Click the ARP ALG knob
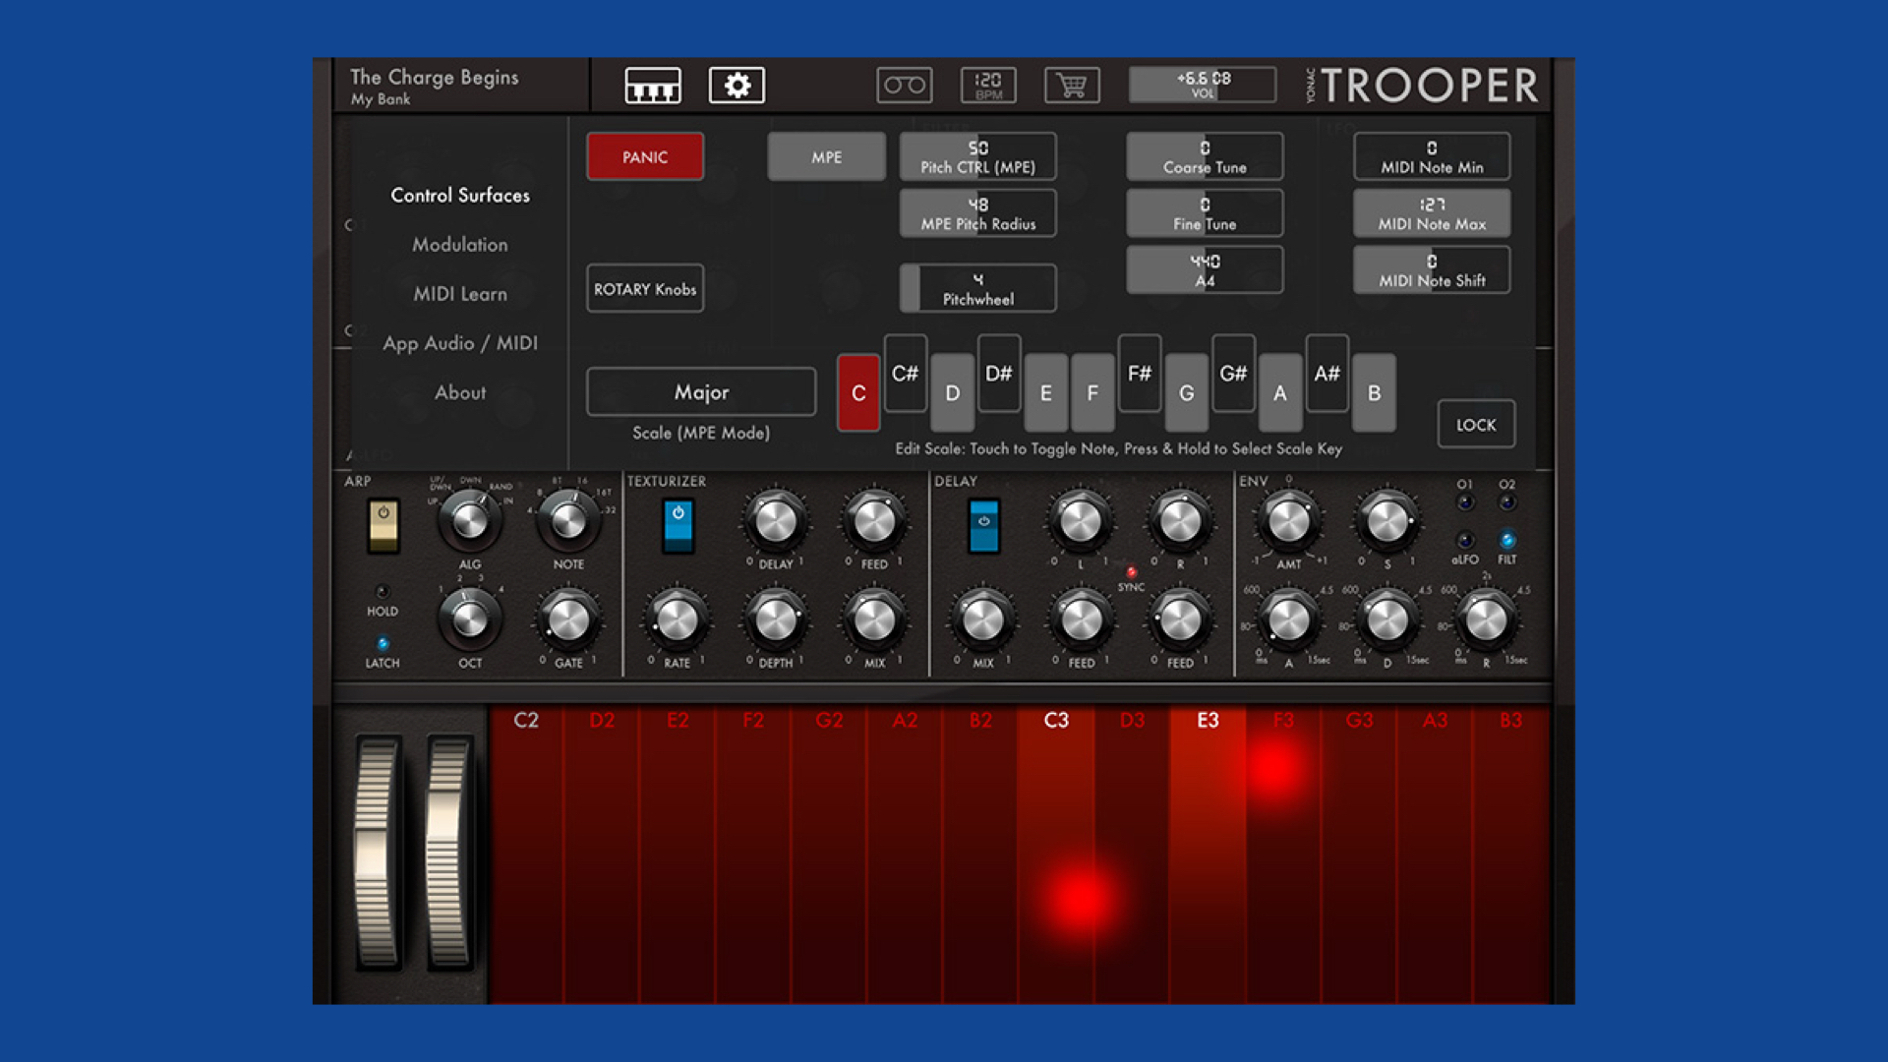This screenshot has height=1062, width=1888. (x=470, y=520)
